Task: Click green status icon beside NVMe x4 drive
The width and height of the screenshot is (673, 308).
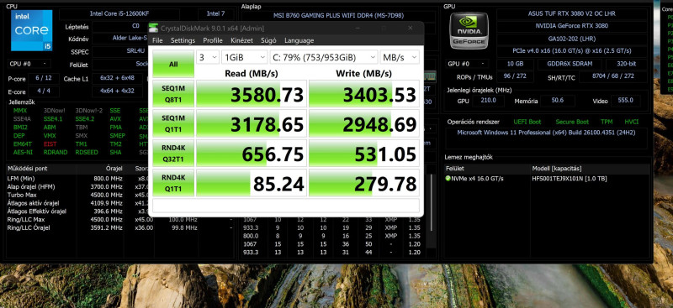Action: [x=448, y=178]
